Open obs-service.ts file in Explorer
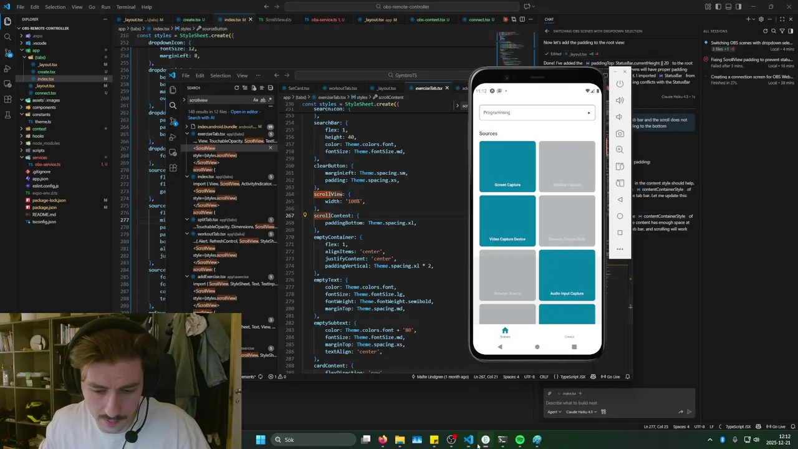 click(47, 165)
